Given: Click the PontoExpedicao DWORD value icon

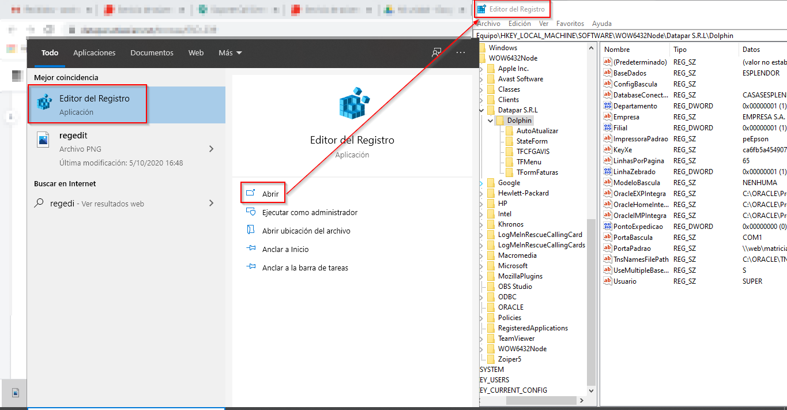Looking at the screenshot, I should point(607,227).
